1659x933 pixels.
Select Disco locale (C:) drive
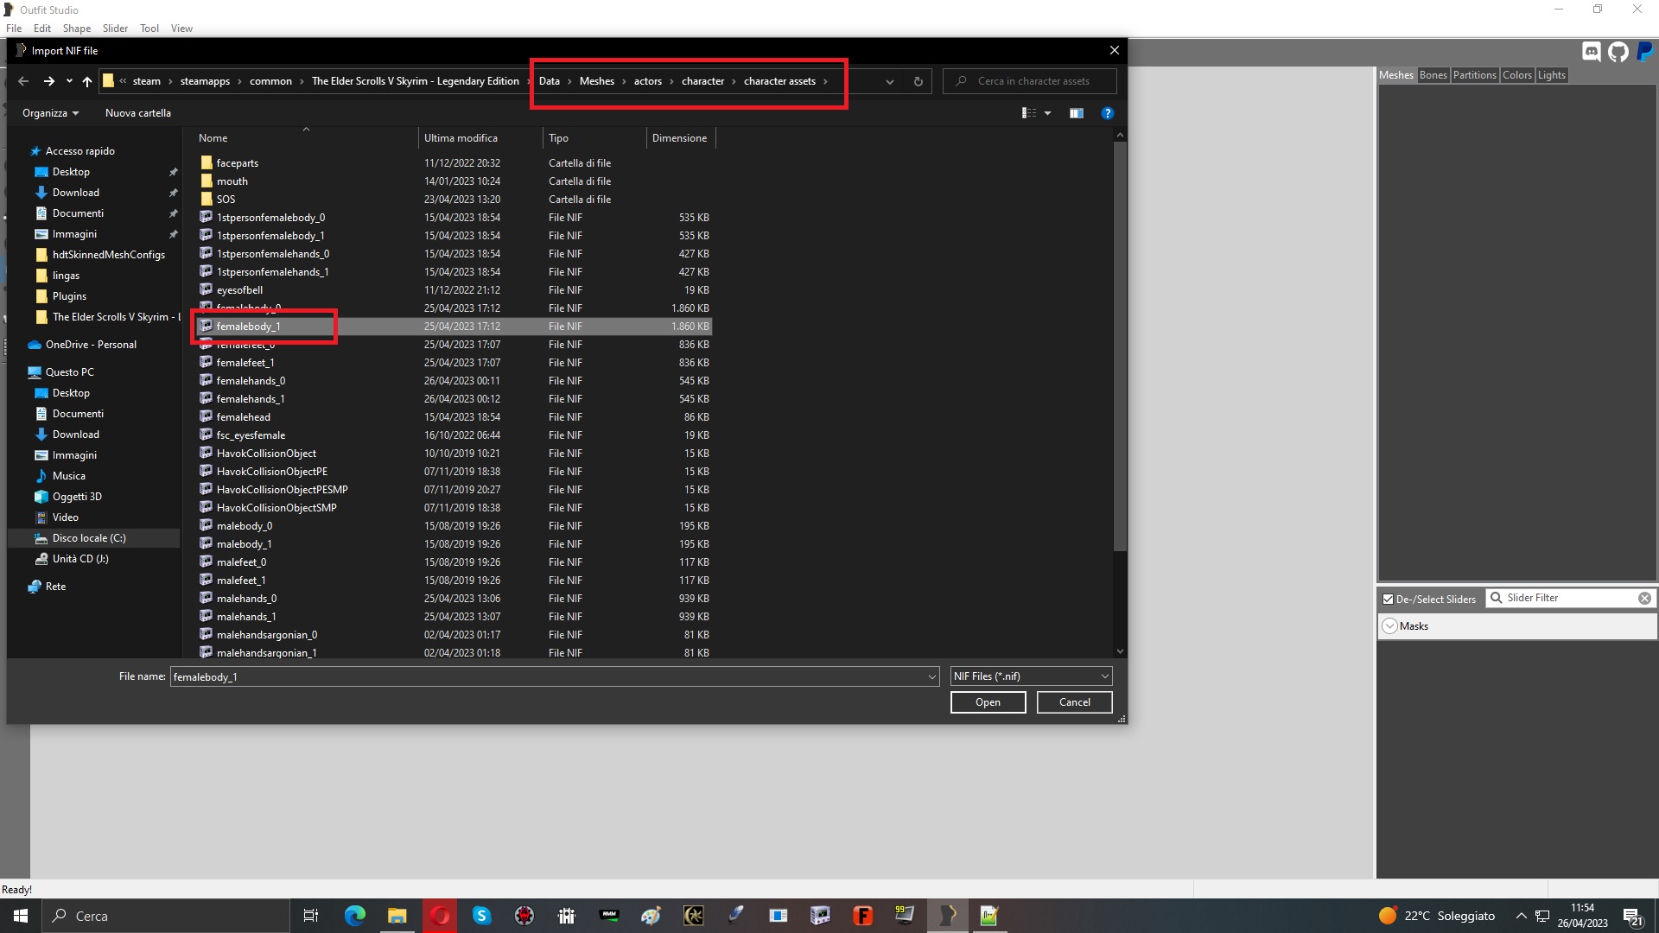pos(89,538)
